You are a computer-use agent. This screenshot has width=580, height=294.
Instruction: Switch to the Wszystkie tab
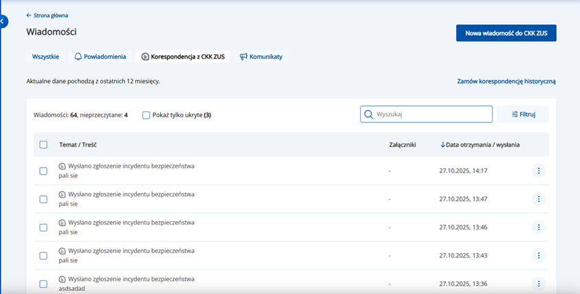(x=45, y=56)
